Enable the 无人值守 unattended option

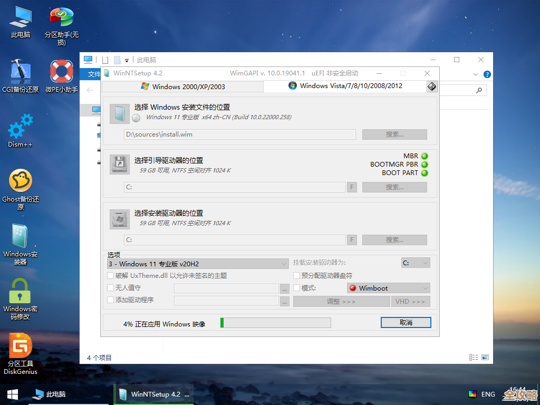[110, 288]
